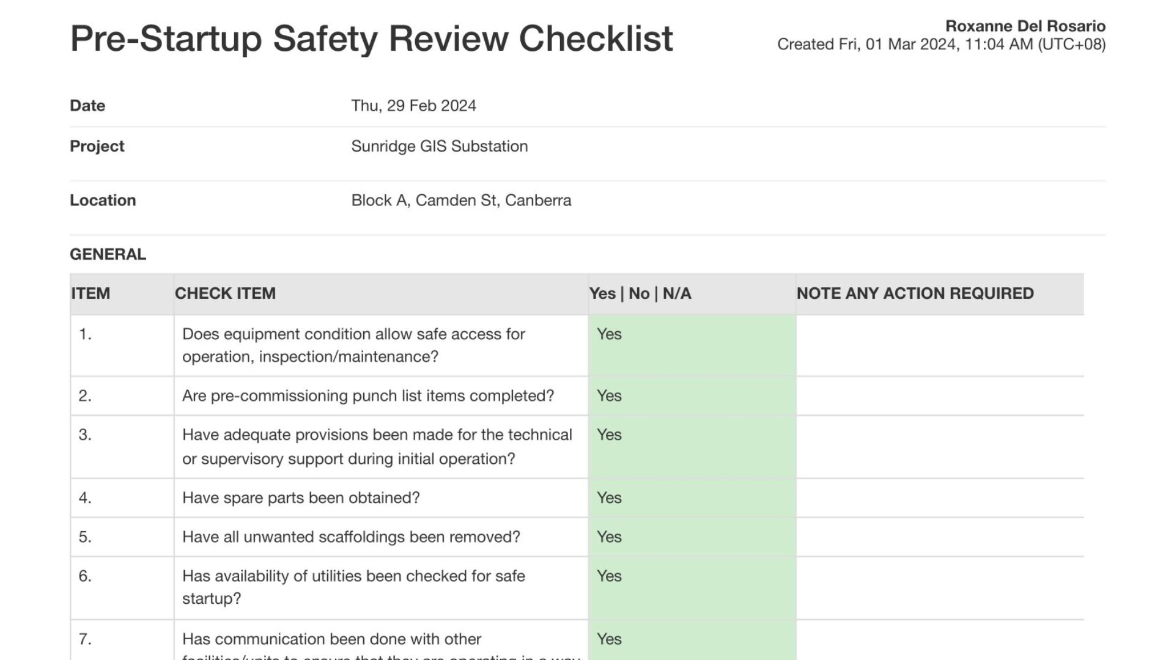Select the author name Roxanne Del Rosario

pyautogui.click(x=1025, y=26)
